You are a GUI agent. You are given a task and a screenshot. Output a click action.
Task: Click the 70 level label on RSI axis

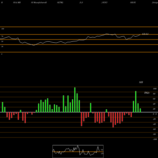pyautogui.click(x=2, y=36)
